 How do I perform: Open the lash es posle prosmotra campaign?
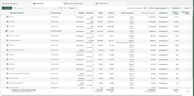pos(17,50)
